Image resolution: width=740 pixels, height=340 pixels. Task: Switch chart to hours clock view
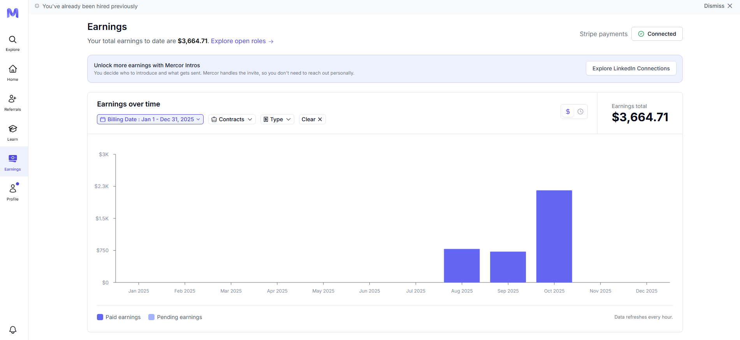pyautogui.click(x=580, y=112)
